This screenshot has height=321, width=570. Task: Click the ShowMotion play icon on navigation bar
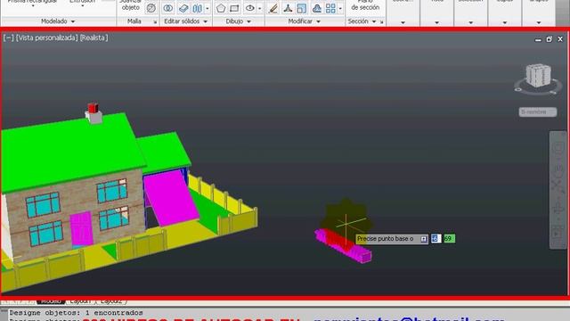[558, 233]
